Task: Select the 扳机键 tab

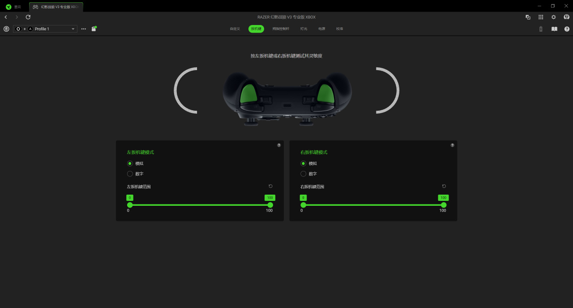Action: [x=256, y=29]
